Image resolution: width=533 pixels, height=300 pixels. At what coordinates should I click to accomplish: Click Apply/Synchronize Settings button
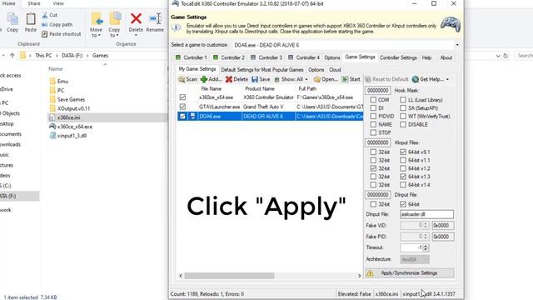click(x=410, y=273)
